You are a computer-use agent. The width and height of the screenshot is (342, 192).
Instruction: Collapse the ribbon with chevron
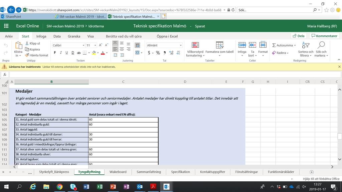(x=339, y=60)
